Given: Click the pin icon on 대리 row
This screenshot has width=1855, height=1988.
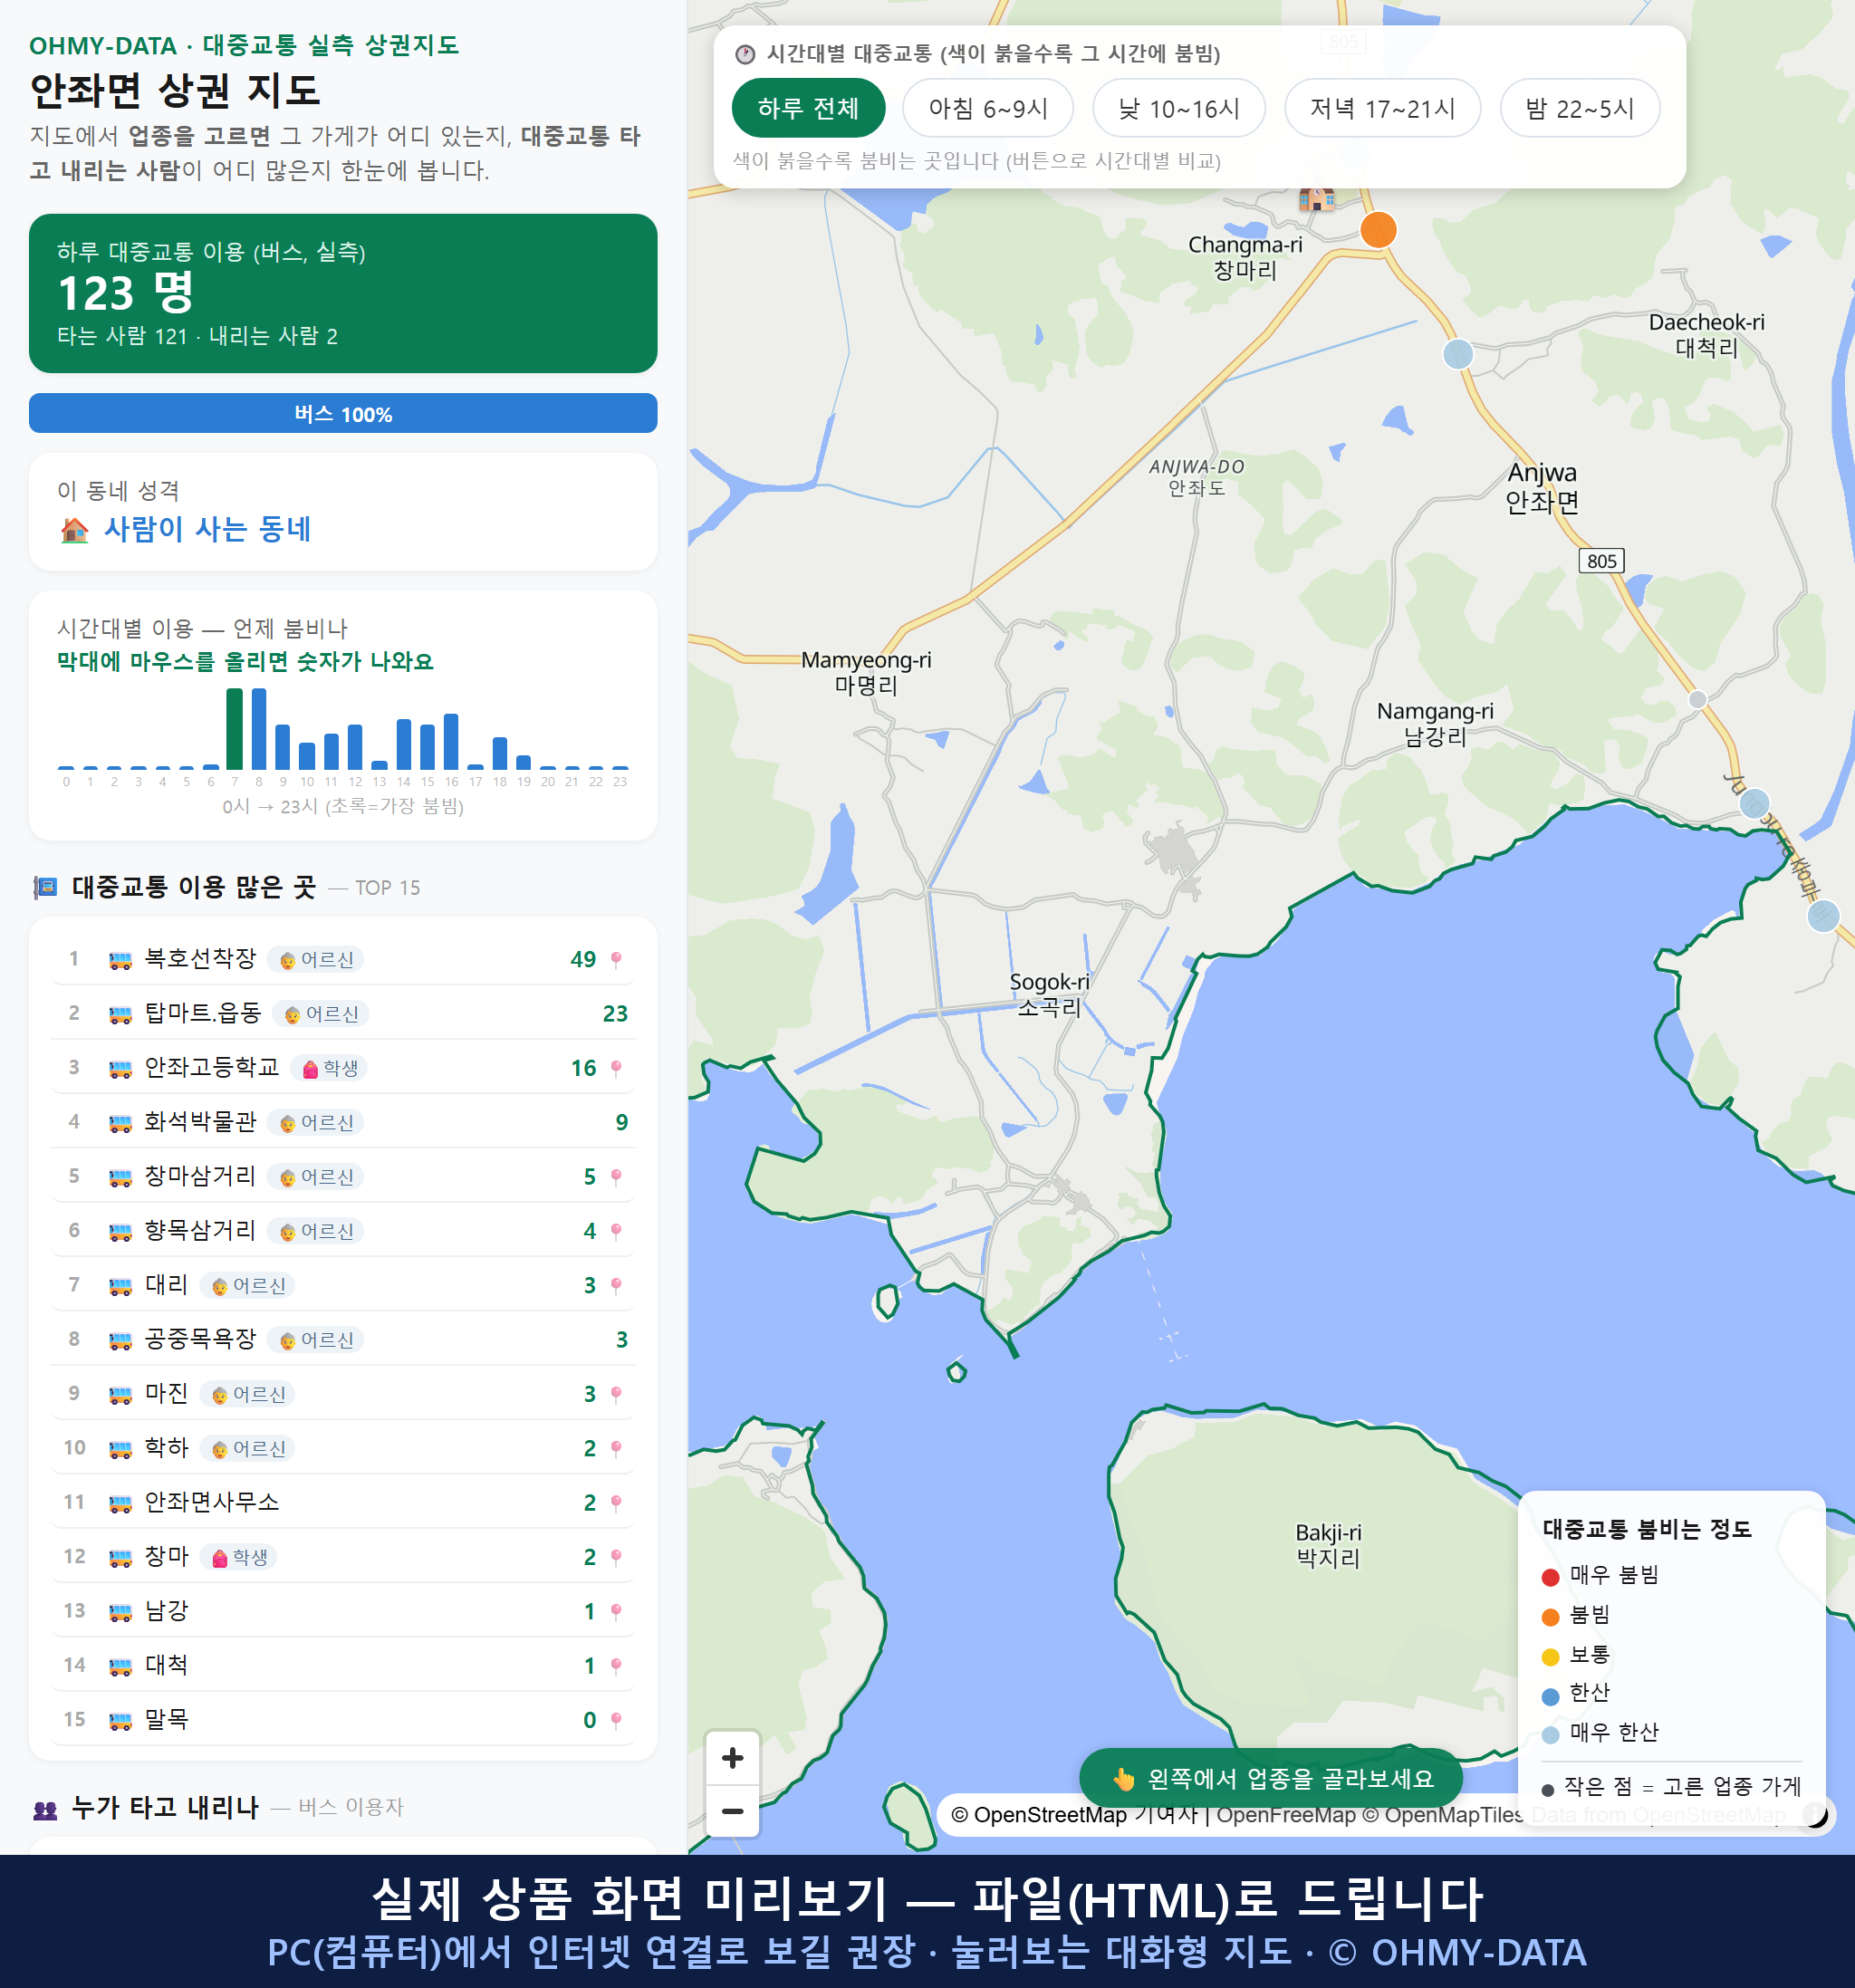Looking at the screenshot, I should (616, 1286).
